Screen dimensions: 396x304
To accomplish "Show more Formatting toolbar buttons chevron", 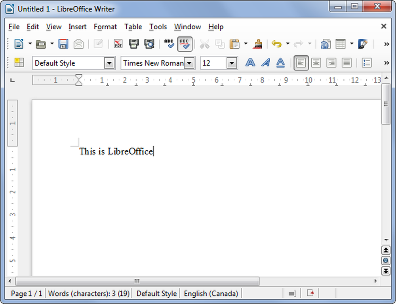I will point(386,63).
